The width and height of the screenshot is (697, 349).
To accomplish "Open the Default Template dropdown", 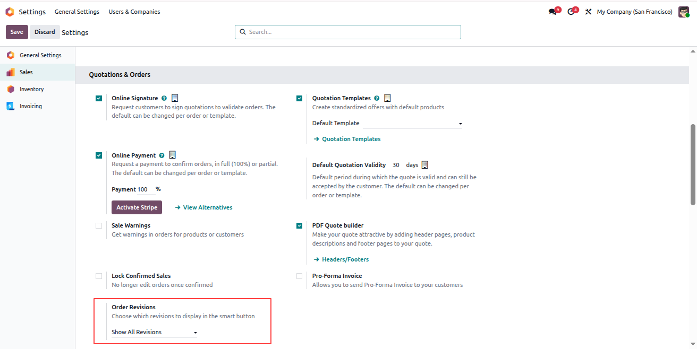I will 412,123.
